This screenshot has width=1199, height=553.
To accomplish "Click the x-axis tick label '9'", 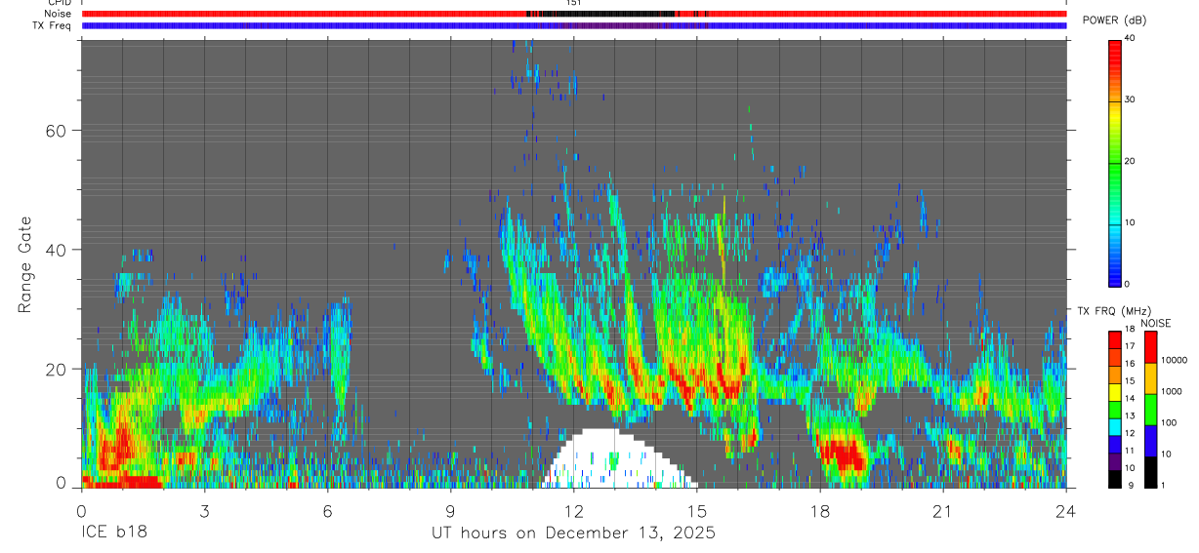I will point(450,511).
